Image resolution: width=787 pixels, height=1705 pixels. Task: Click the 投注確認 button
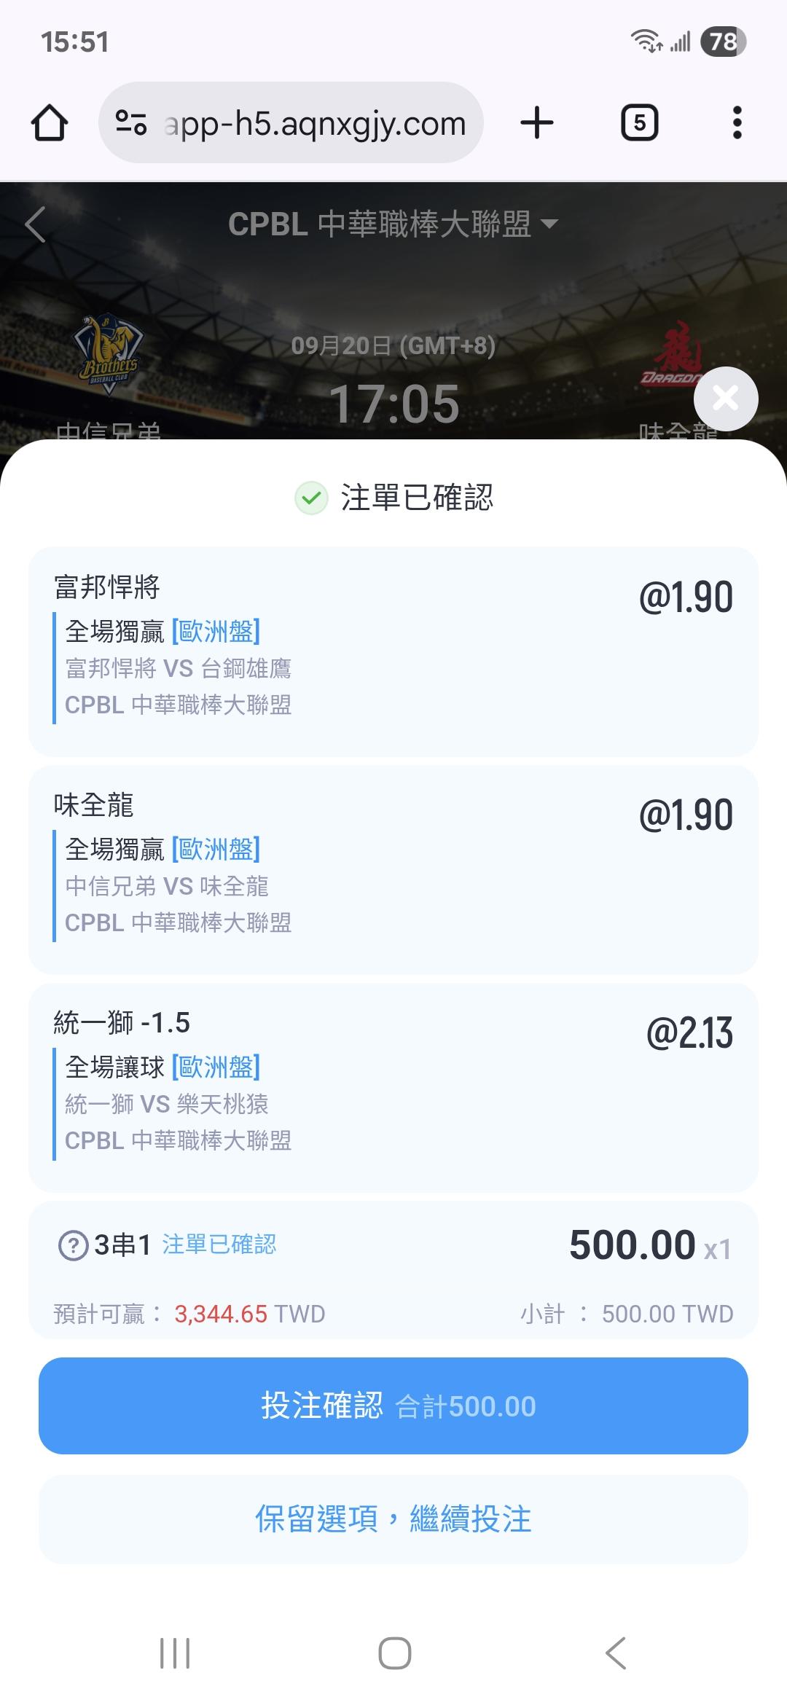click(393, 1406)
